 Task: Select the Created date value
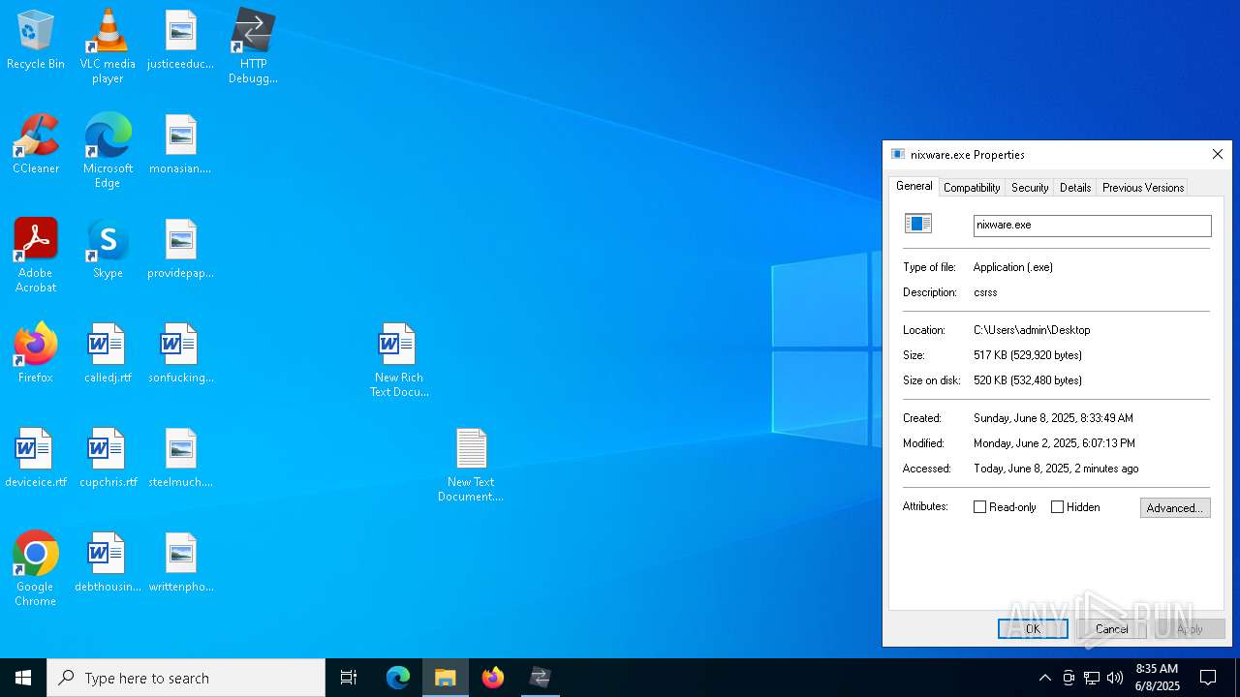click(x=1053, y=418)
